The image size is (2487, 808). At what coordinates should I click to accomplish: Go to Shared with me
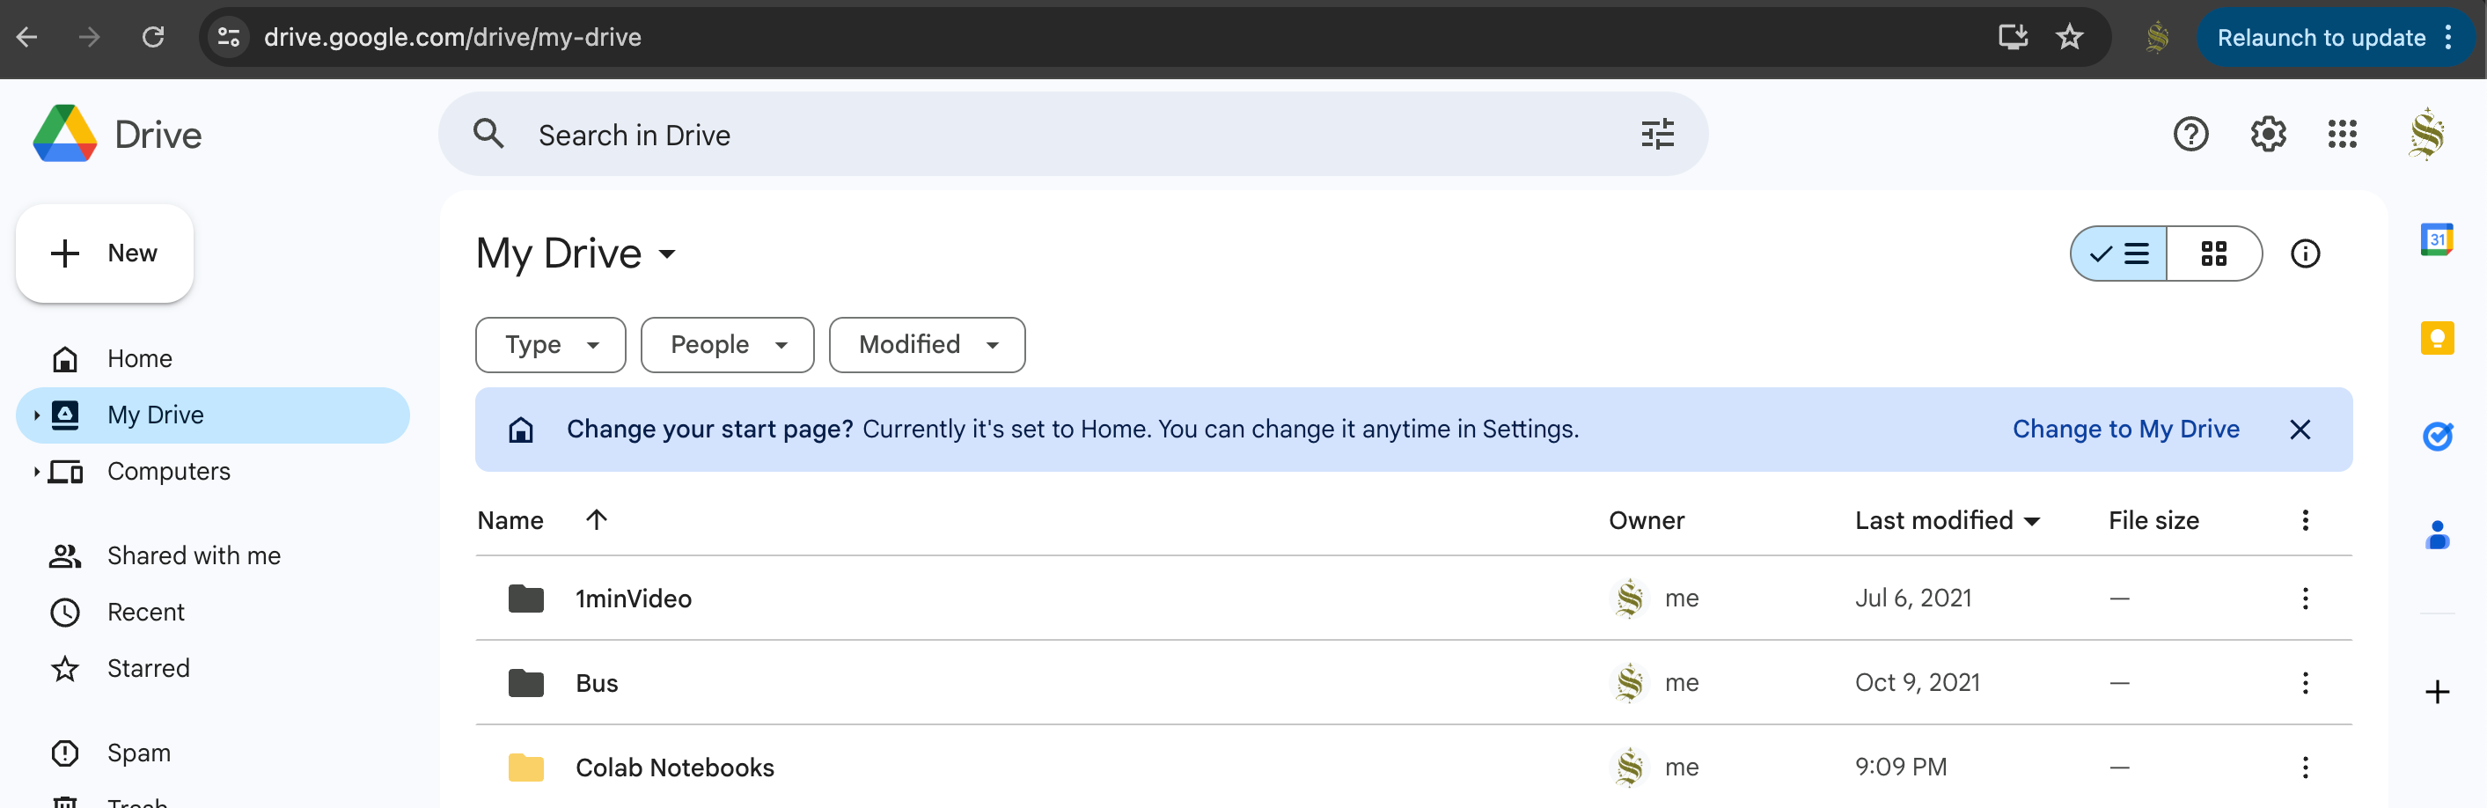(x=193, y=555)
